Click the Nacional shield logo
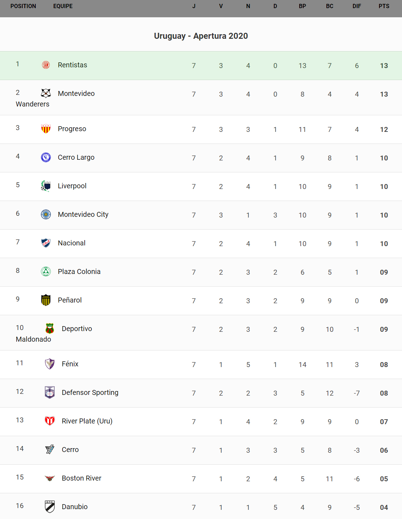 point(46,243)
